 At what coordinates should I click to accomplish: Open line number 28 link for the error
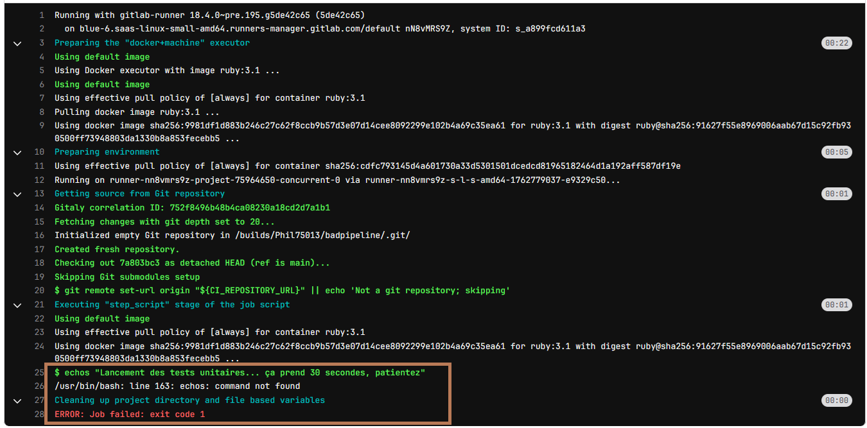[39, 415]
